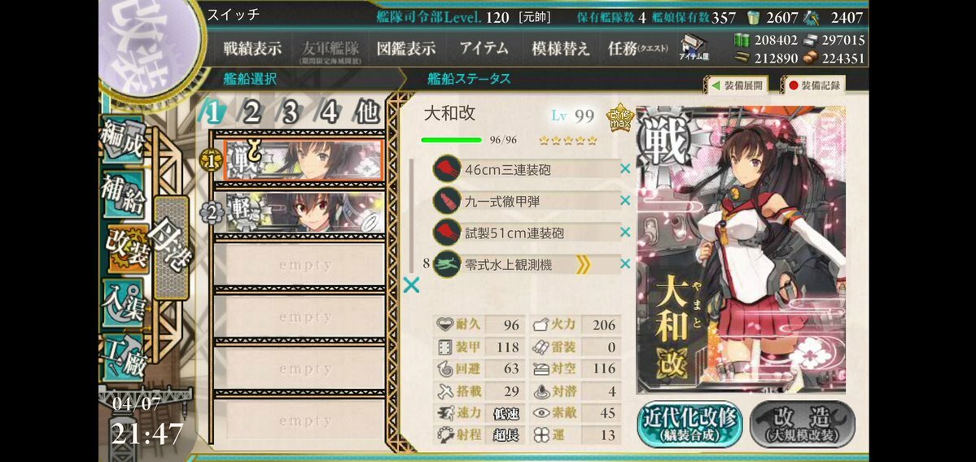Click the 46cm三連装砲 equipment icon
The height and width of the screenshot is (462, 976).
tap(447, 168)
